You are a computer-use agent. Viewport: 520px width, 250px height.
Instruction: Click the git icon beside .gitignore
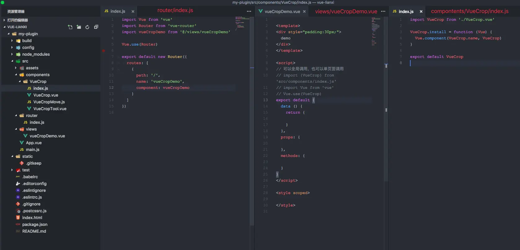pos(18,204)
